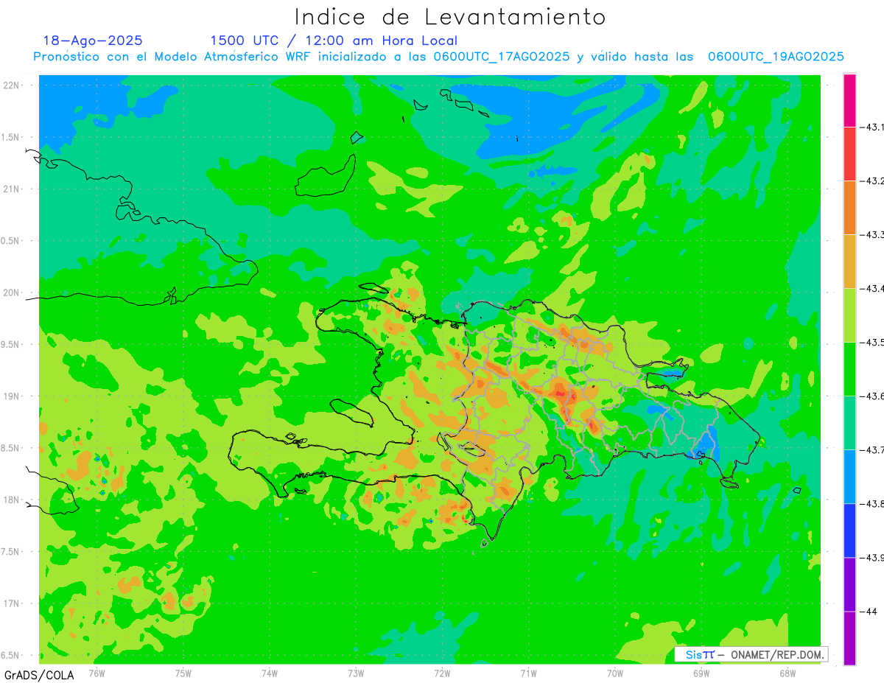Click the dark blue color scale segment
This screenshot has width=884, height=683.
pyautogui.click(x=849, y=530)
